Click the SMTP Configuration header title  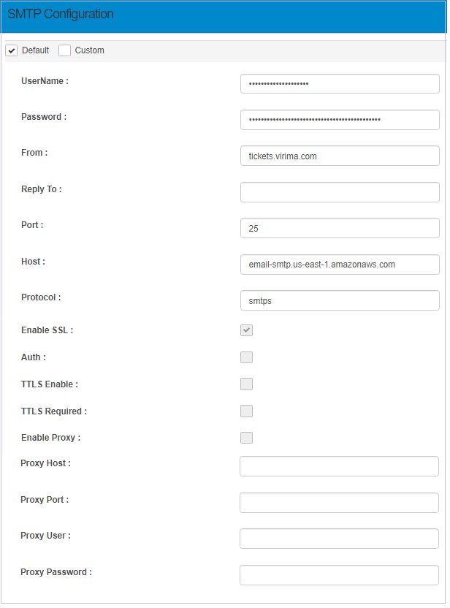(x=60, y=15)
